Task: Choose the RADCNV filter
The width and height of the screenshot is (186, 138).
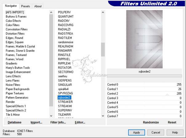Action: tap(64, 21)
